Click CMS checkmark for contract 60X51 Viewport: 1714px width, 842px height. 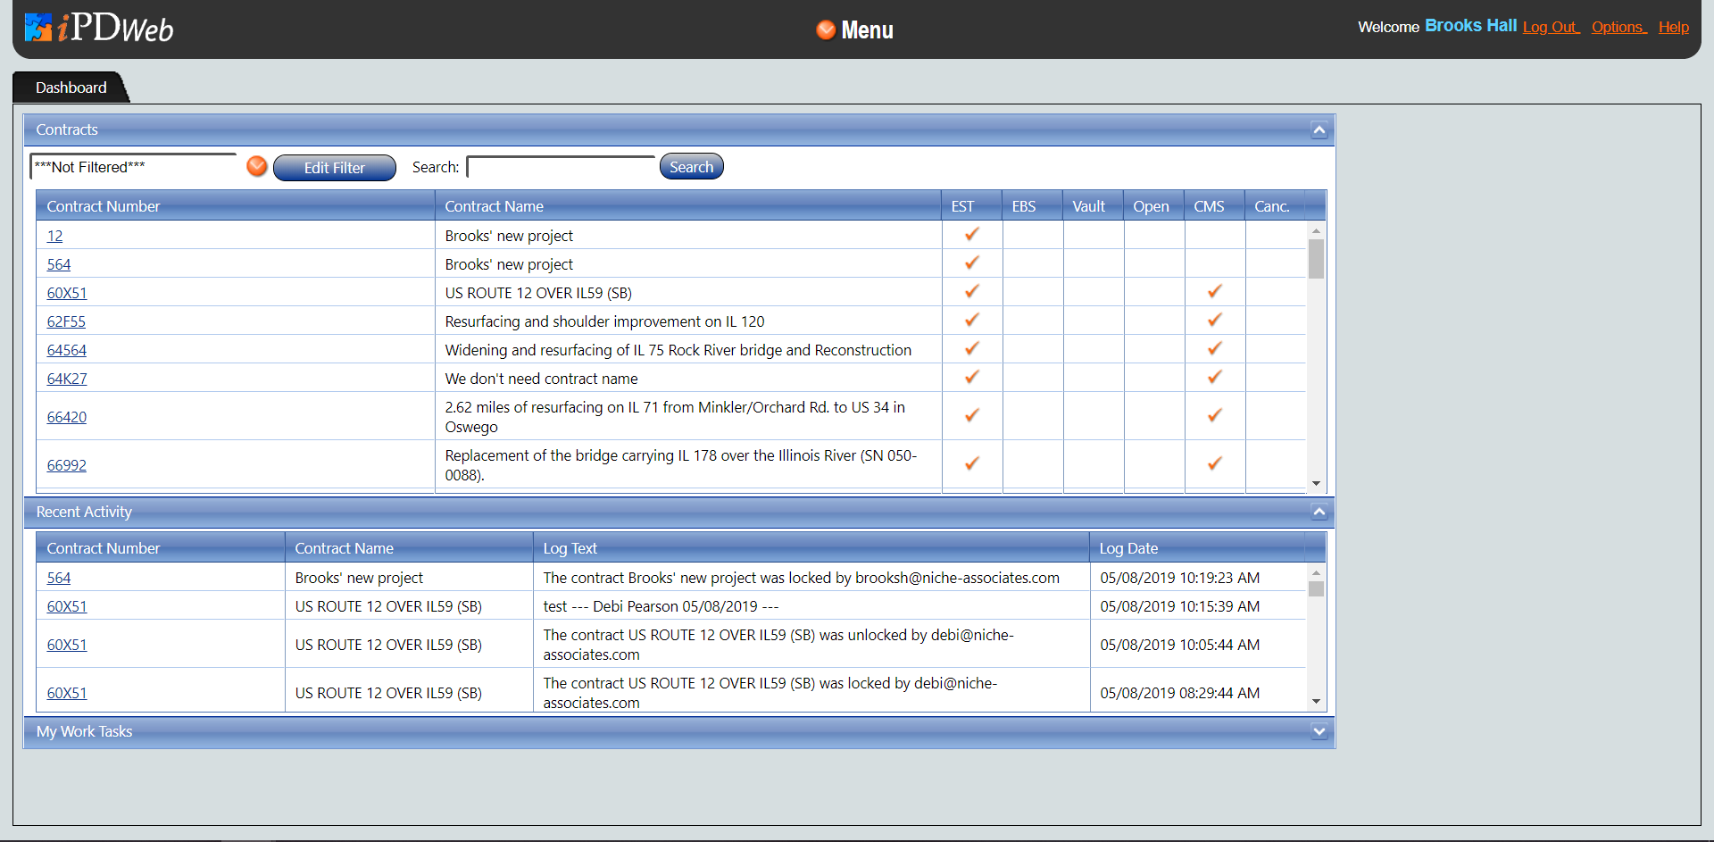pos(1214,292)
